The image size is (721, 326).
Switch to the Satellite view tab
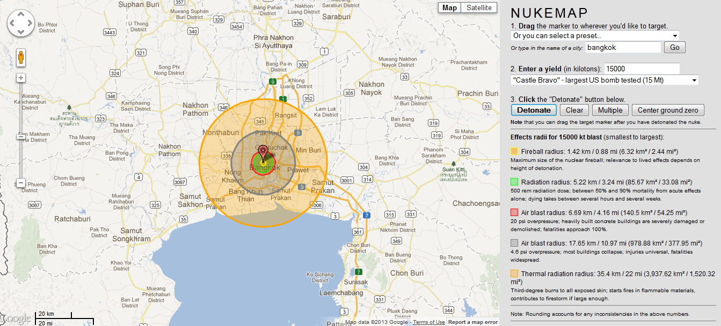(479, 8)
